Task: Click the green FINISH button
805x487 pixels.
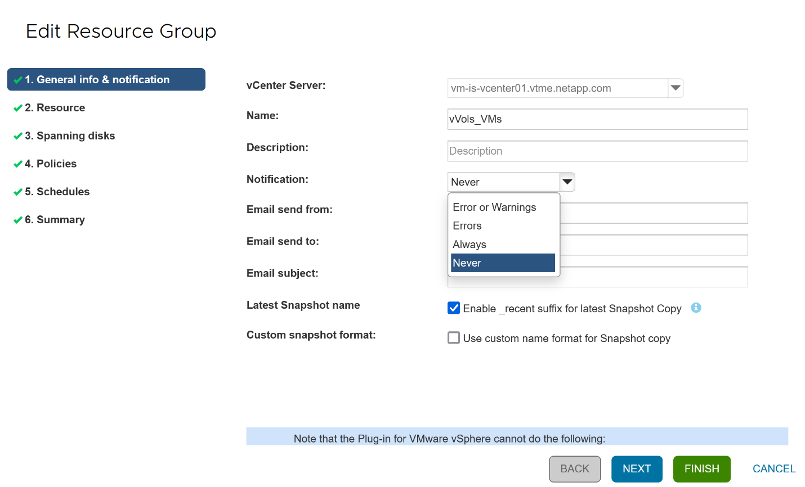Action: [701, 469]
